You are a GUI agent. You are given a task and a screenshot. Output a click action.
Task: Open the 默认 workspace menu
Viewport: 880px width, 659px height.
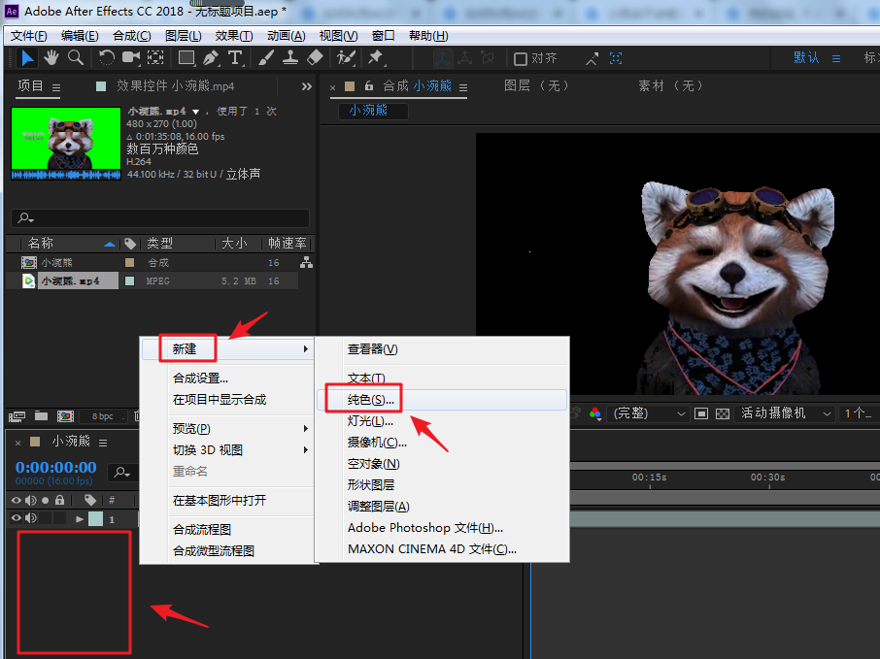pyautogui.click(x=836, y=58)
